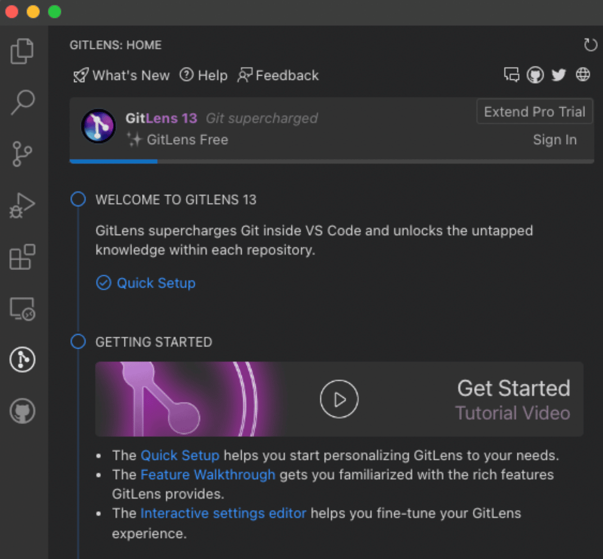The image size is (603, 559).
Task: Open the Feature Walkthrough link
Action: (x=208, y=475)
